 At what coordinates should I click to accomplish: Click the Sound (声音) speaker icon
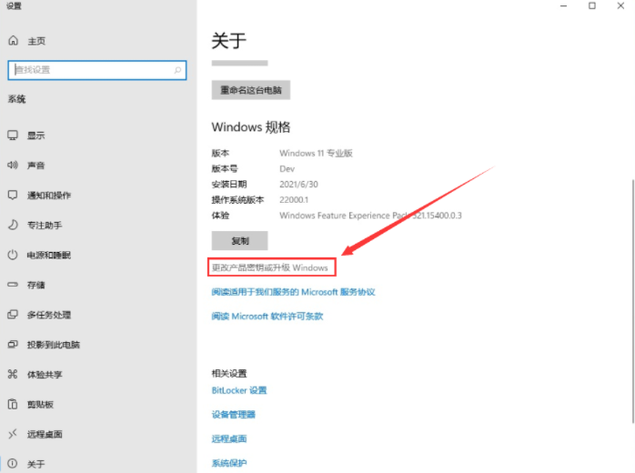pos(13,166)
